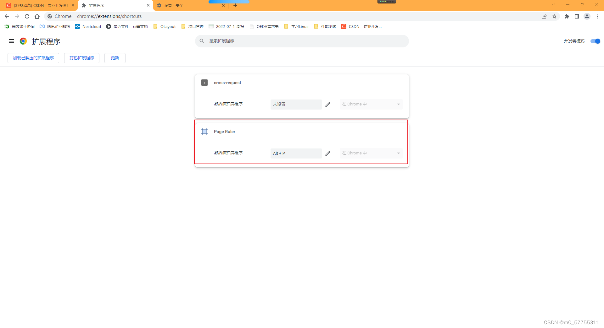Image resolution: width=604 pixels, height=328 pixels.
Task: Click the 更新 button
Action: (x=115, y=58)
